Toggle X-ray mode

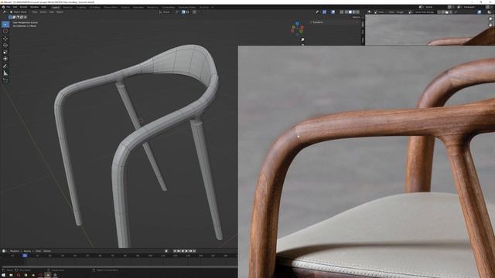coord(342,12)
